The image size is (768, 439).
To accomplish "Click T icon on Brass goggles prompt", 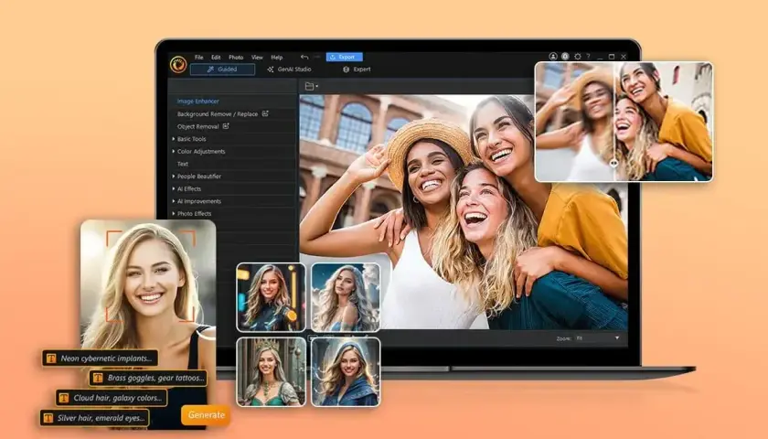I will coord(98,378).
